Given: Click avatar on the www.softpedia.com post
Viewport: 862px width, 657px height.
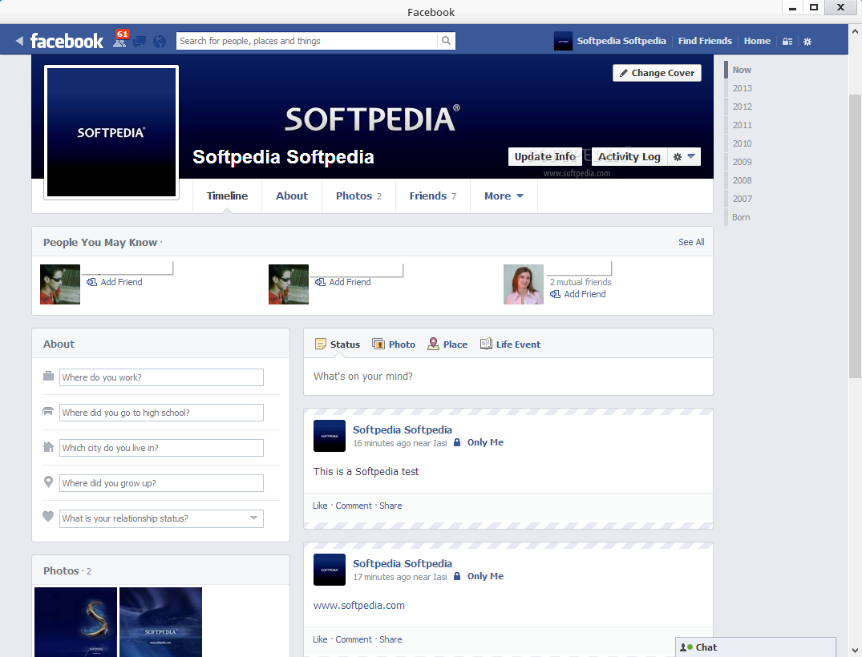Looking at the screenshot, I should (330, 570).
